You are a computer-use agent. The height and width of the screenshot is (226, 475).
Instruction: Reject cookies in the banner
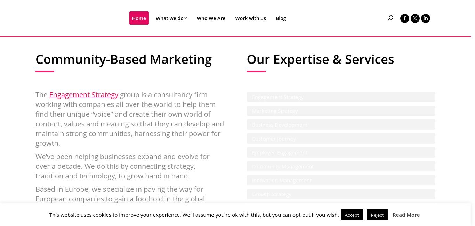(377, 215)
